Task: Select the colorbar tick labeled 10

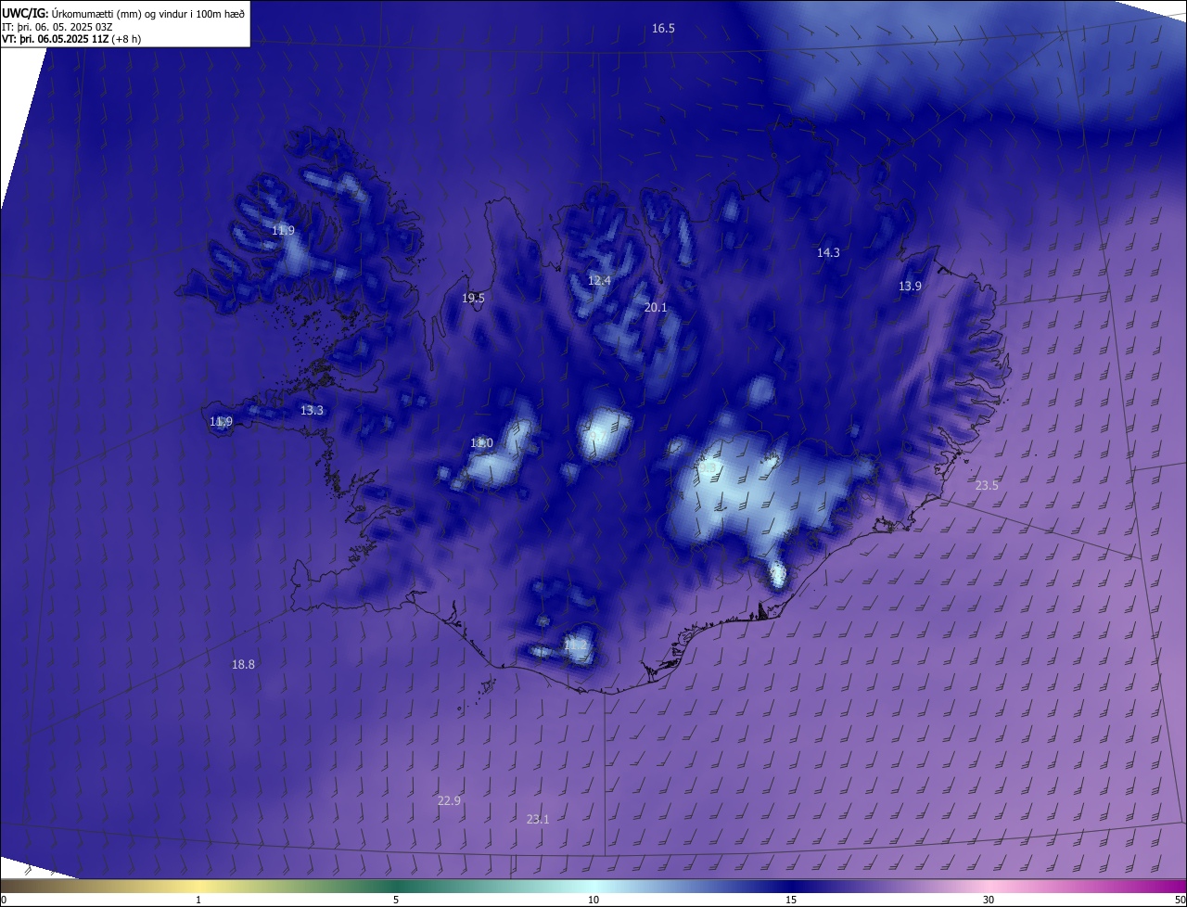Action: pos(593,901)
